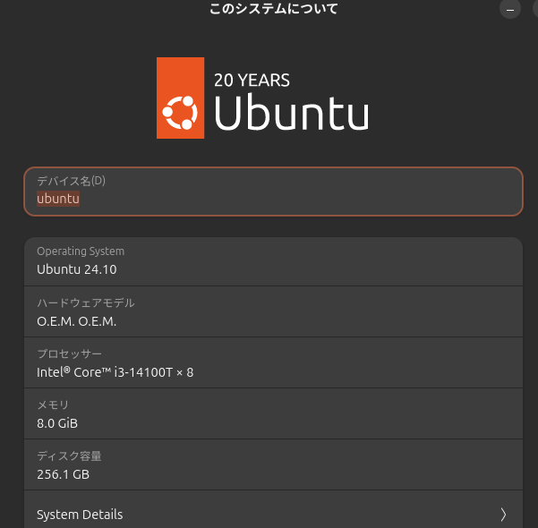538x528 pixels.
Task: Select the "Ubuntu 24.10" version value
Action: click(x=77, y=269)
